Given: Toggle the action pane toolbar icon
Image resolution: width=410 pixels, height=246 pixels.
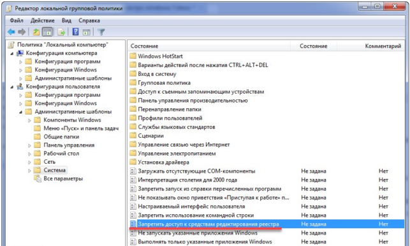Looking at the screenshot, I should click(x=87, y=32).
